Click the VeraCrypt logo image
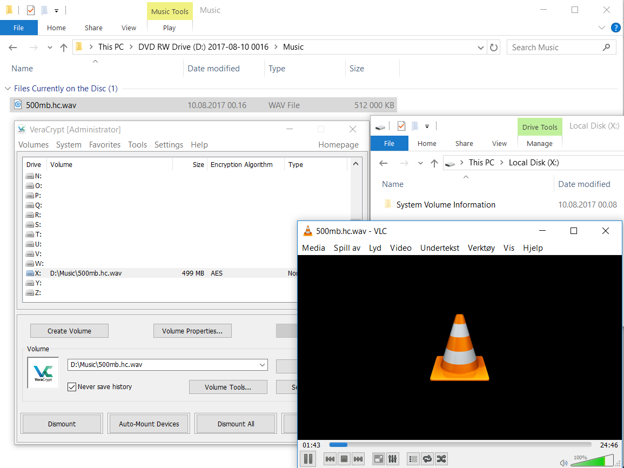 coord(43,372)
